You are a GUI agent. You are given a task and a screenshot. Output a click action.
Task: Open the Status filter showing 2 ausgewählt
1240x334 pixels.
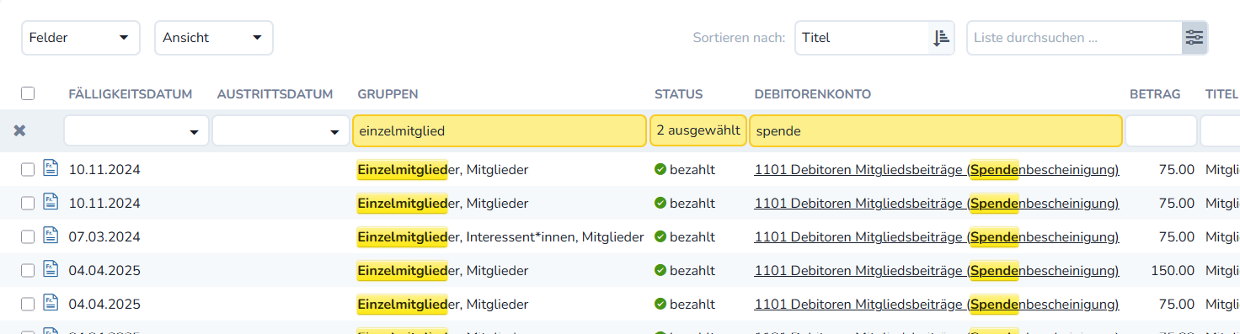698,130
